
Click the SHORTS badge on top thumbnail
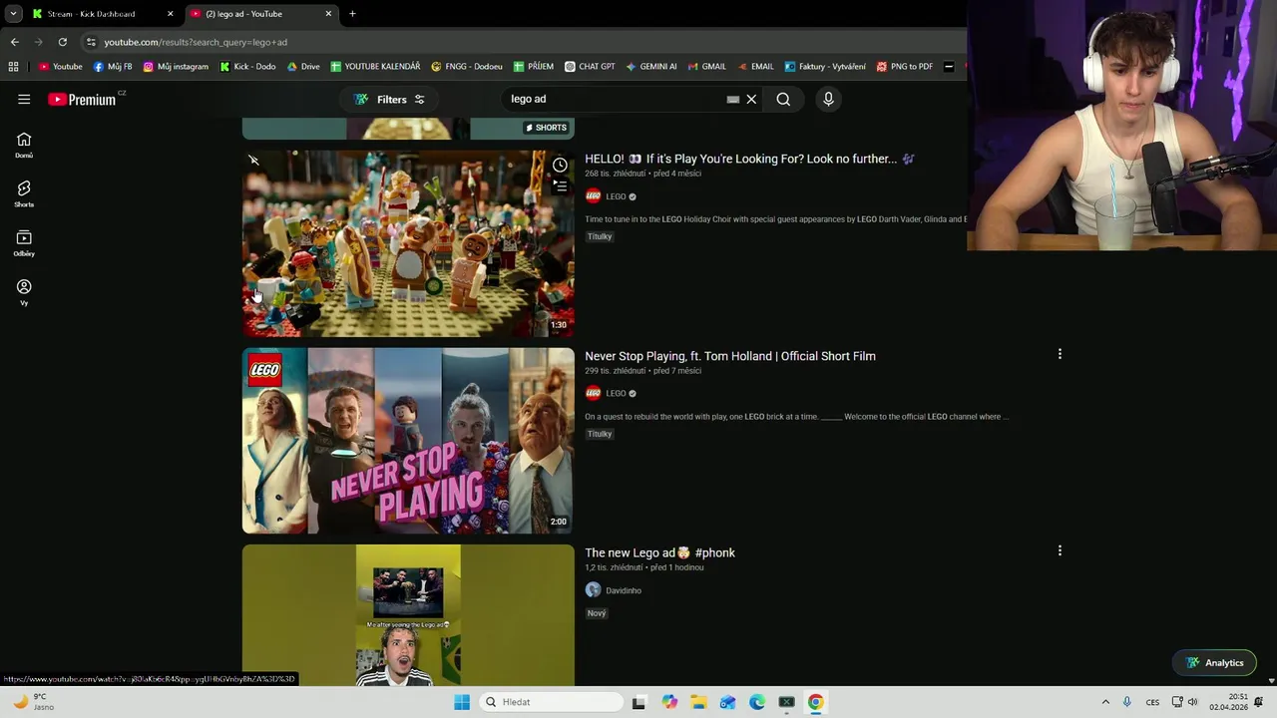tap(546, 128)
